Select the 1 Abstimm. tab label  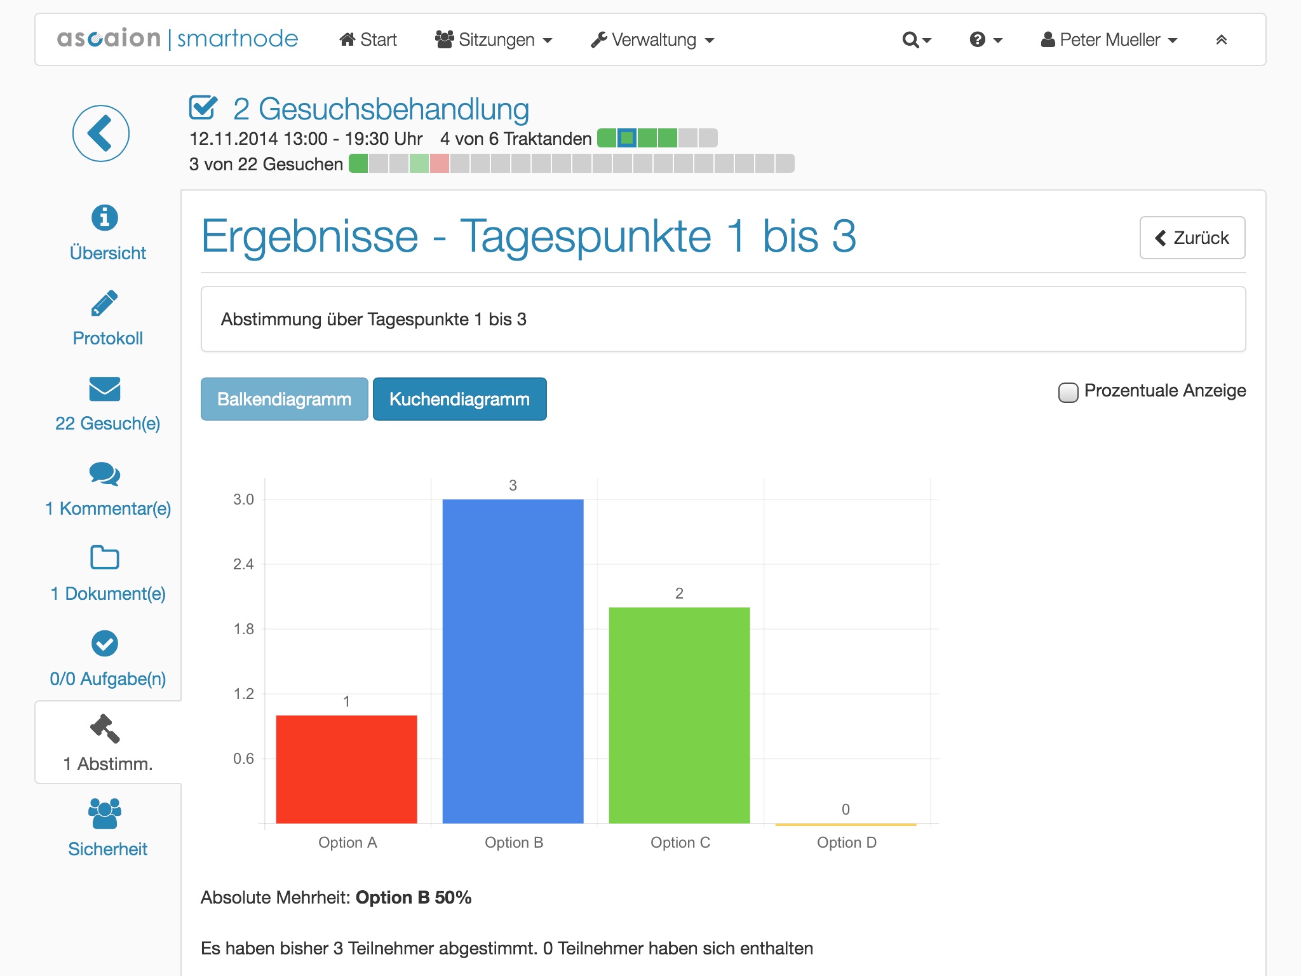pyautogui.click(x=108, y=764)
